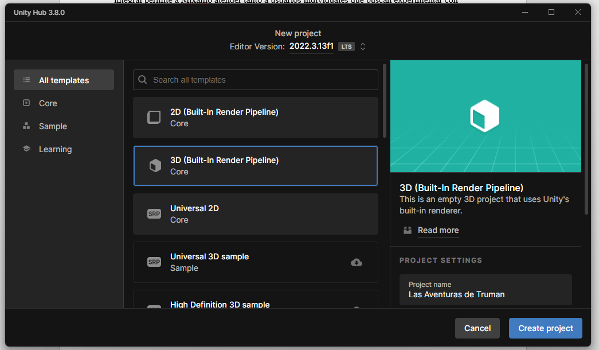This screenshot has height=350, width=599.
Task: Minimize the Unity Hub window
Action: tap(525, 12)
